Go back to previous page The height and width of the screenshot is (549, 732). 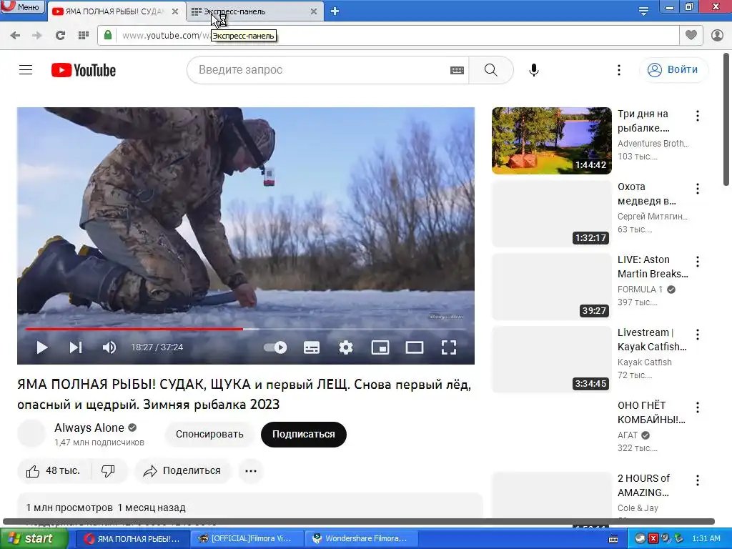coord(15,36)
